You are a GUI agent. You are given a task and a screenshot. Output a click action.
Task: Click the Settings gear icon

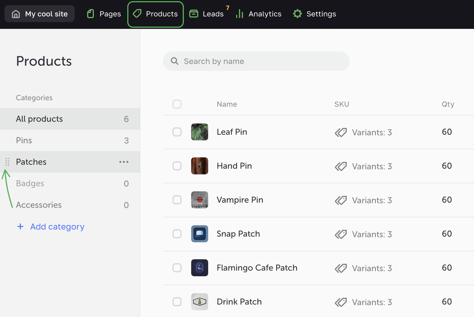tap(297, 14)
